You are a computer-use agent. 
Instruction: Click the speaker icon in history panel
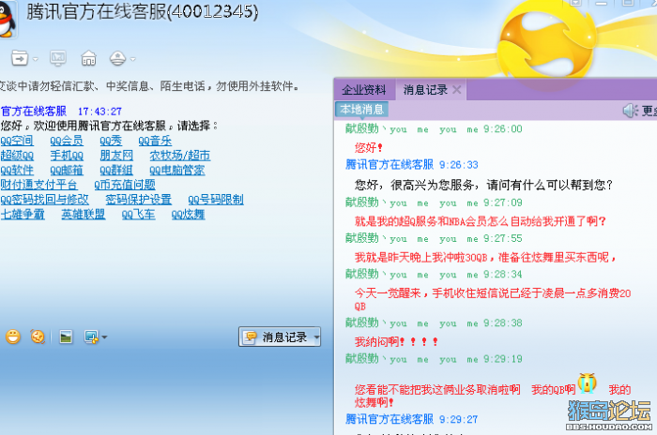[630, 111]
